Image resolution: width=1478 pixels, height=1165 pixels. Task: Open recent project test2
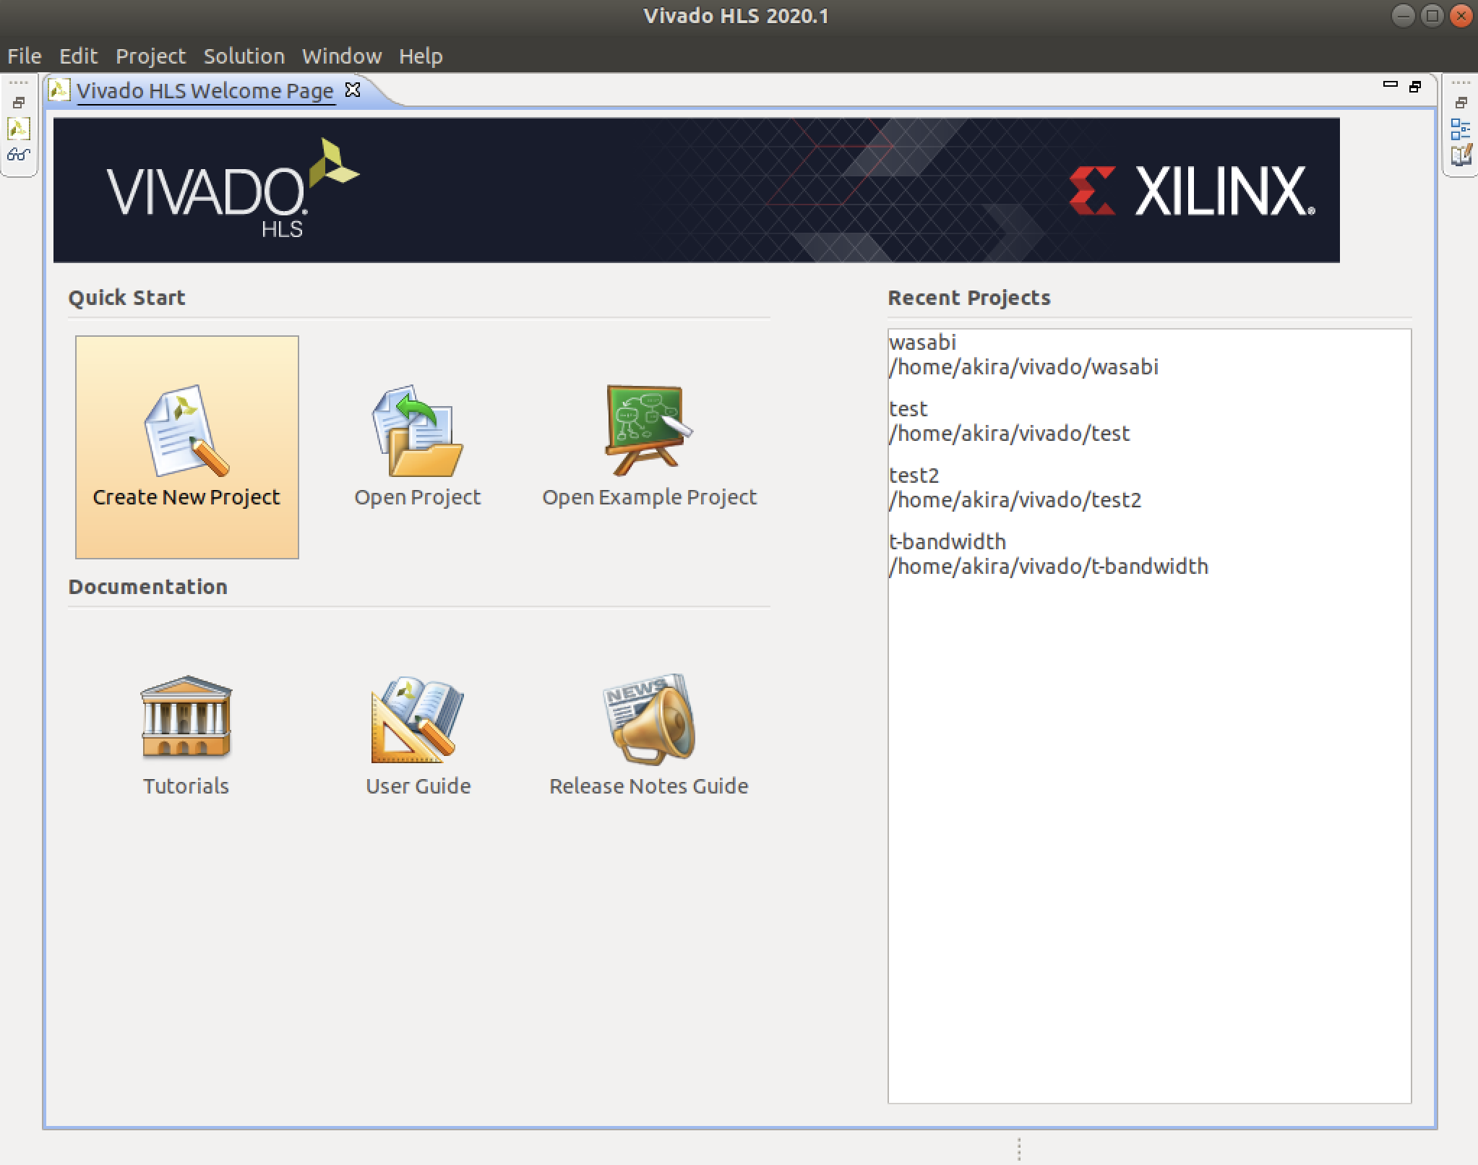pyautogui.click(x=914, y=476)
